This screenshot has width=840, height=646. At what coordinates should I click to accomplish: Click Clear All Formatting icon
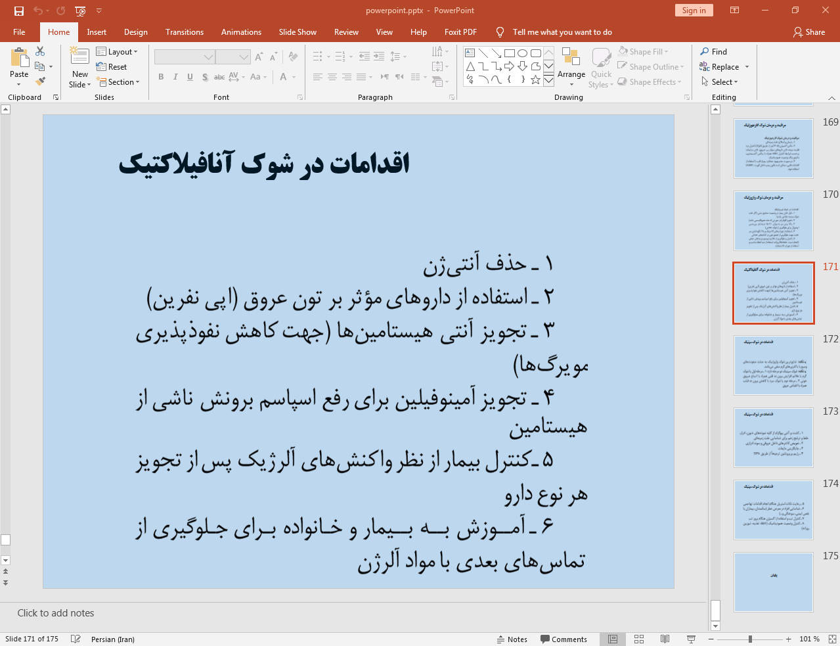(293, 57)
